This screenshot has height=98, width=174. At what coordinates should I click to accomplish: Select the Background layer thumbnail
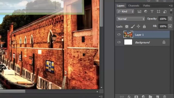pyautogui.click(x=128, y=42)
